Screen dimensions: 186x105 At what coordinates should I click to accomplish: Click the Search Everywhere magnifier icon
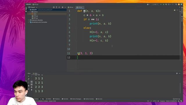pos(176,4)
